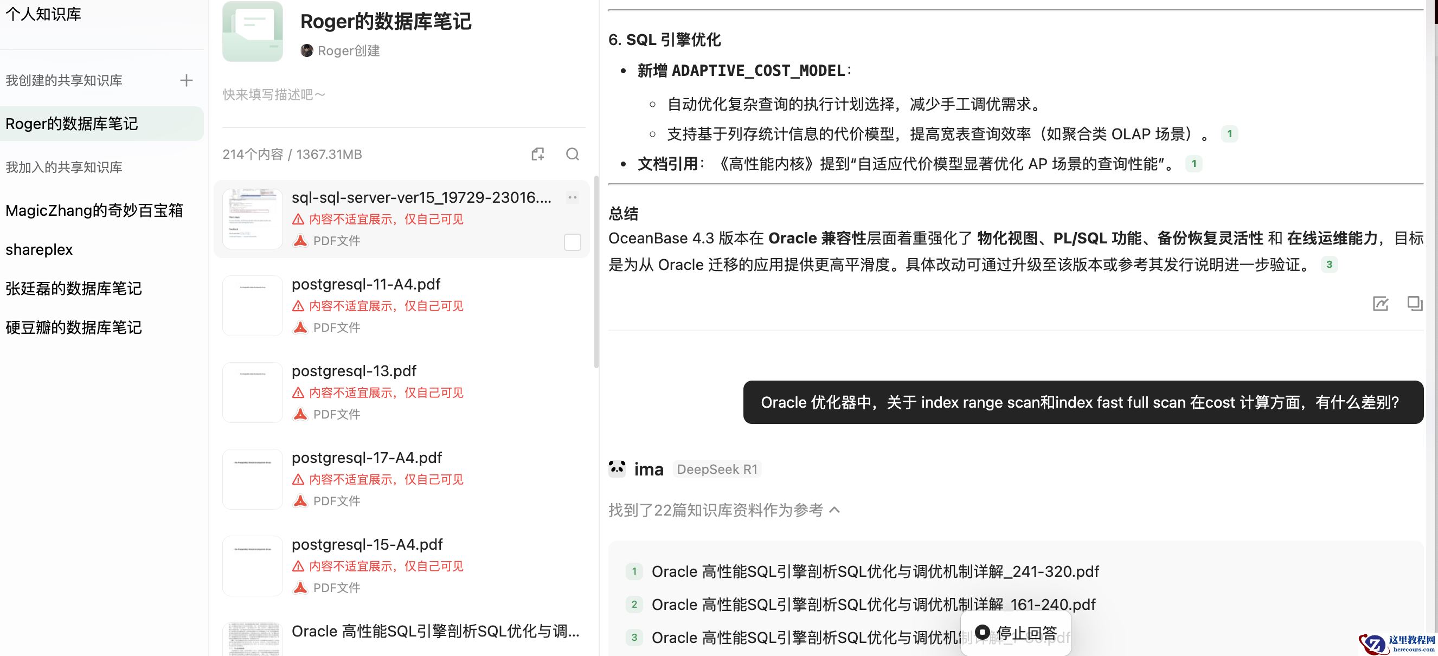Click the add-content icon in the file list header
This screenshot has width=1438, height=656.
pyautogui.click(x=537, y=154)
